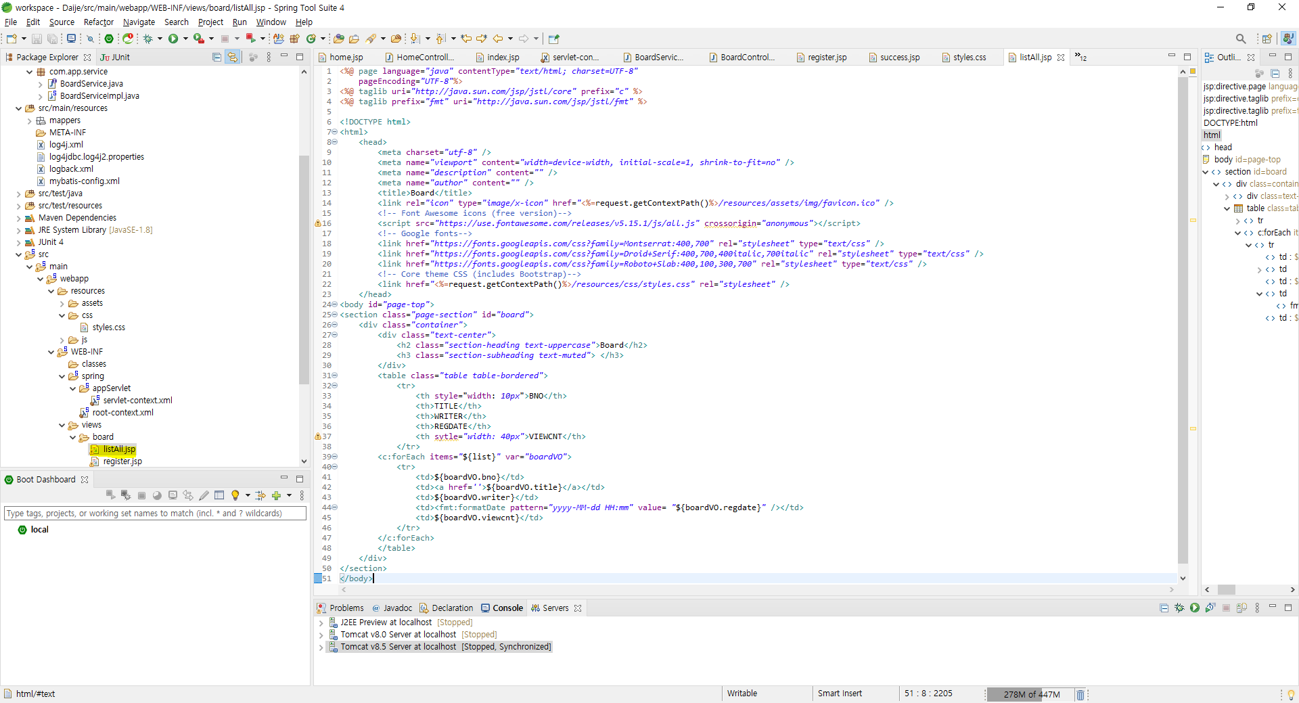Click the Save All toolbar icon
Viewport: 1299px width, 703px height.
(51, 39)
